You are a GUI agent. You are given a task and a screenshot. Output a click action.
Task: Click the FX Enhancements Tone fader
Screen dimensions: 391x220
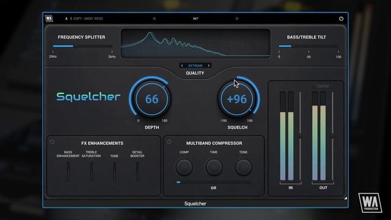pos(114,172)
